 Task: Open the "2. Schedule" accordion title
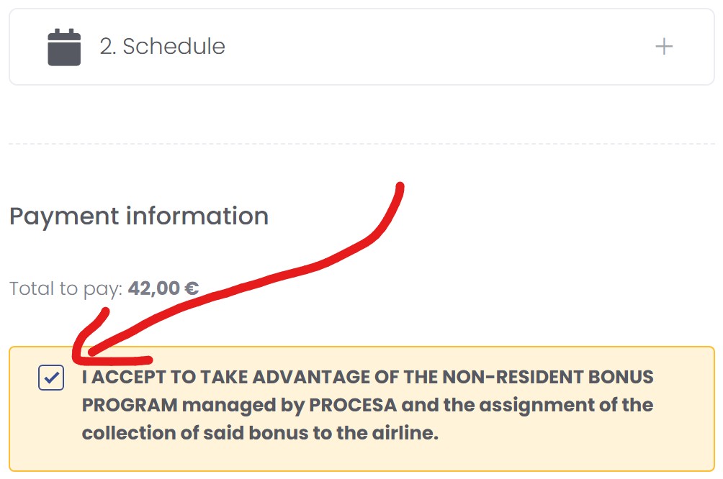coord(162,47)
